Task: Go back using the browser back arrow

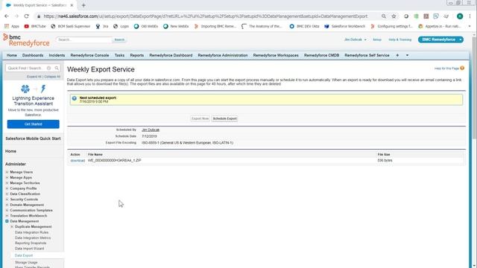Action: click(7, 16)
